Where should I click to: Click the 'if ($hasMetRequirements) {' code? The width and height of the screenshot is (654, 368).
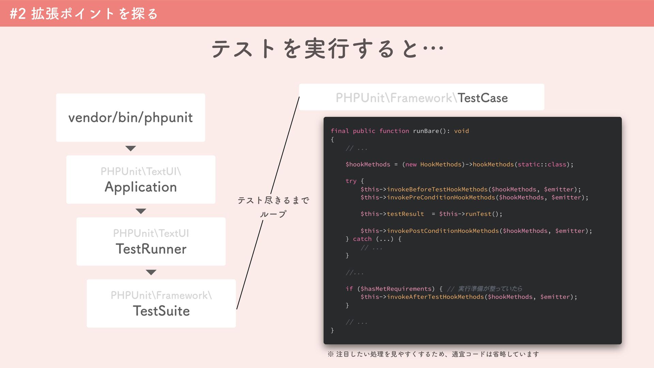pos(394,289)
